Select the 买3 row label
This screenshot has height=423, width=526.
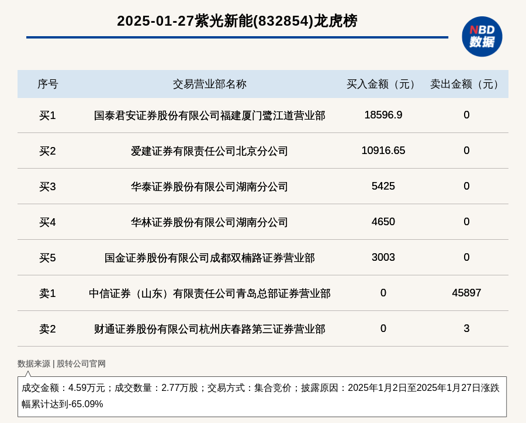pos(48,187)
